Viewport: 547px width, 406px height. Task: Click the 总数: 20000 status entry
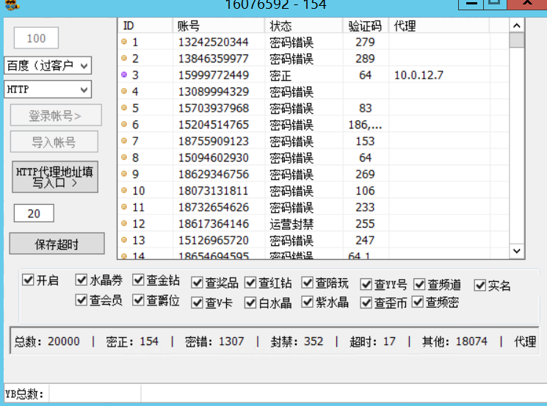point(47,341)
